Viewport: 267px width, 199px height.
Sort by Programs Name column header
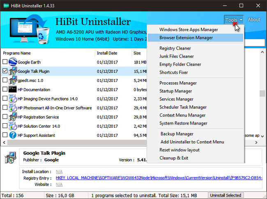tap(48, 53)
